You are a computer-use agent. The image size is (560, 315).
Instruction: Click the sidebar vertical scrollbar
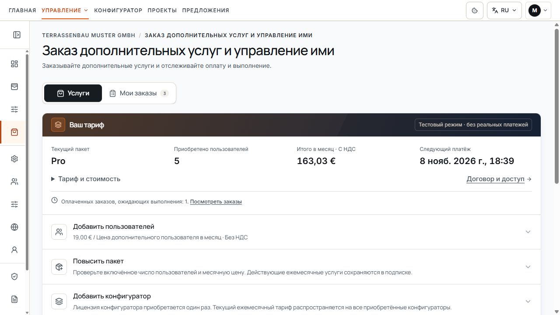pos(27,162)
